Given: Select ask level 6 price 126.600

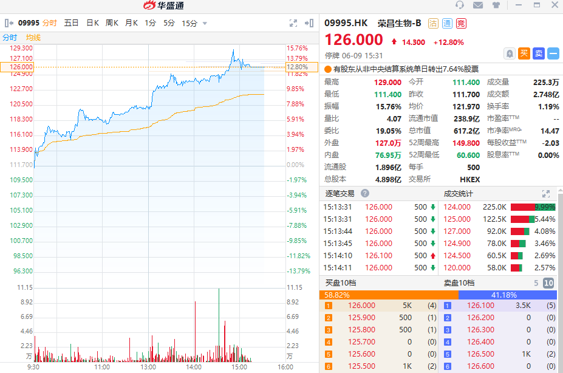Looking at the screenshot, I should (480, 366).
